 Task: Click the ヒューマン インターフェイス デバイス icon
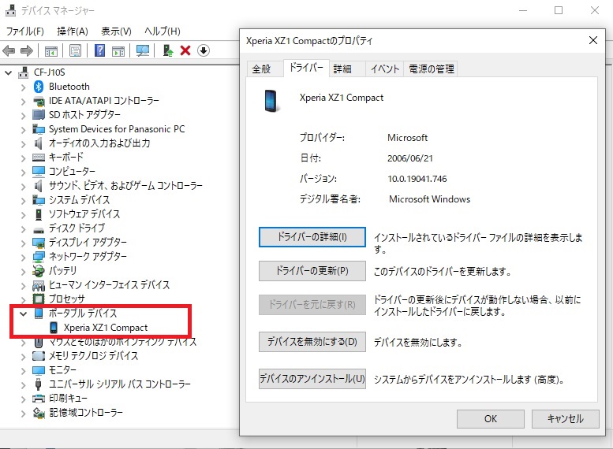(39, 285)
